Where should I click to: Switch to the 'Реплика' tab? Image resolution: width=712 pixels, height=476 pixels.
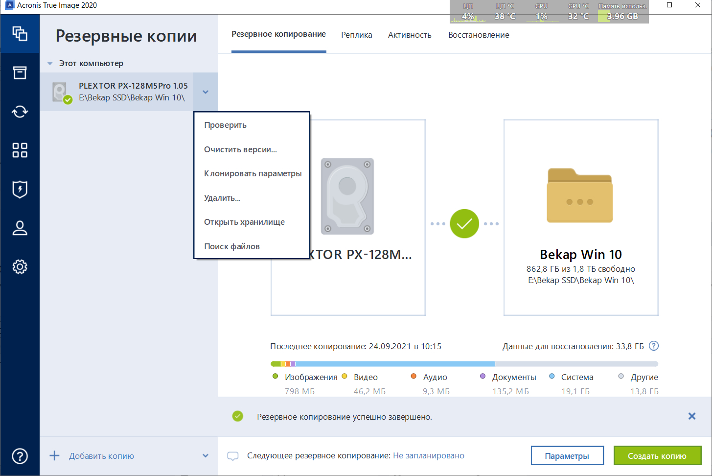point(357,35)
